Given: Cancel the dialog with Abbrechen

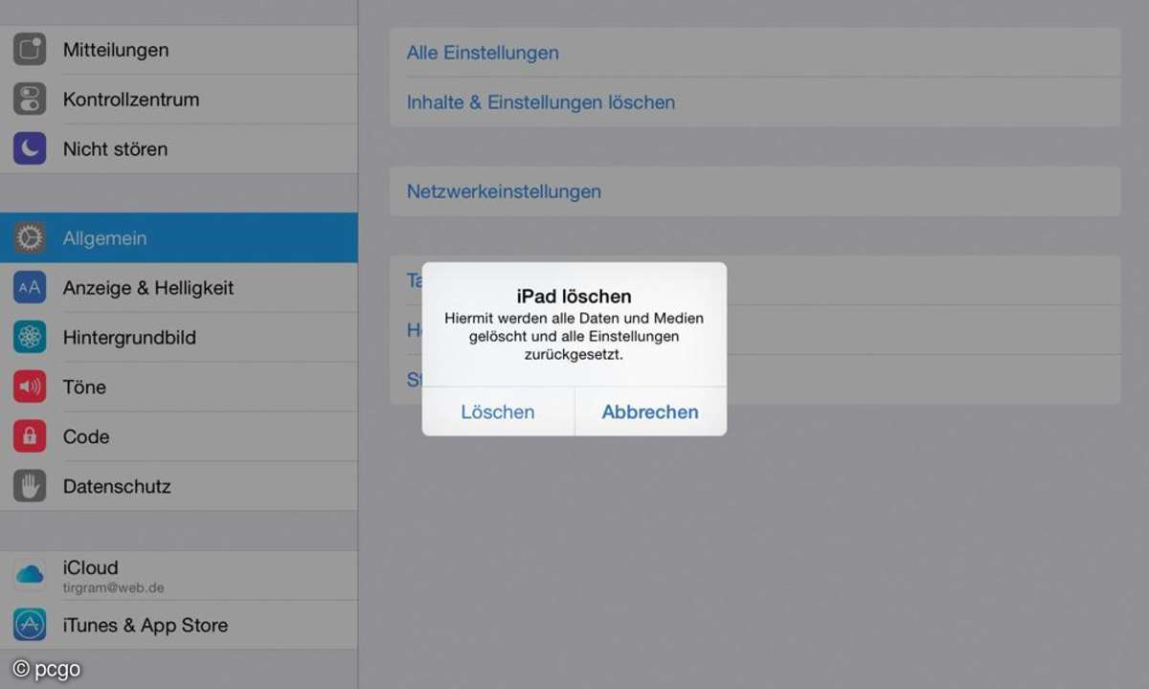Looking at the screenshot, I should tap(650, 412).
